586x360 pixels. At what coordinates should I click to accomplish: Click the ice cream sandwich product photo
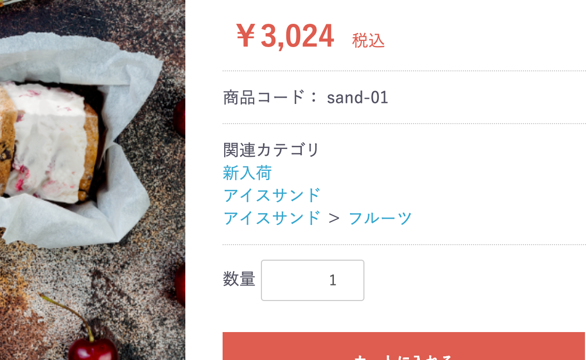[92, 180]
